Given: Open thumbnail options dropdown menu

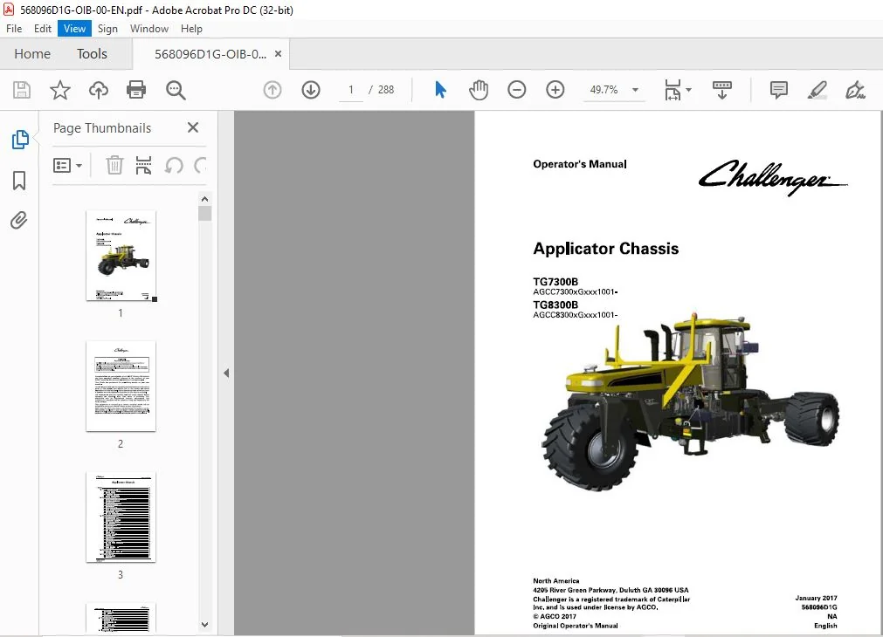Looking at the screenshot, I should (x=67, y=166).
